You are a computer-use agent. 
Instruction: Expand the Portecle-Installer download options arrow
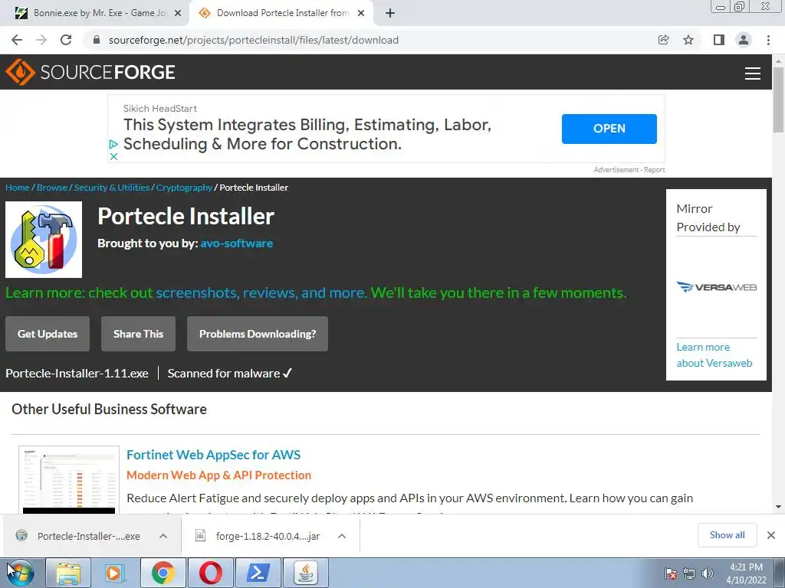[163, 536]
